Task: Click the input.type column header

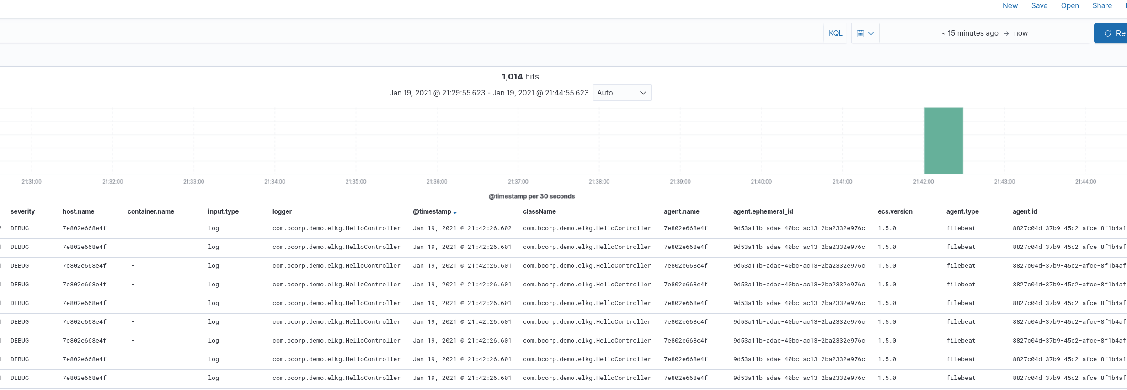Action: point(223,211)
